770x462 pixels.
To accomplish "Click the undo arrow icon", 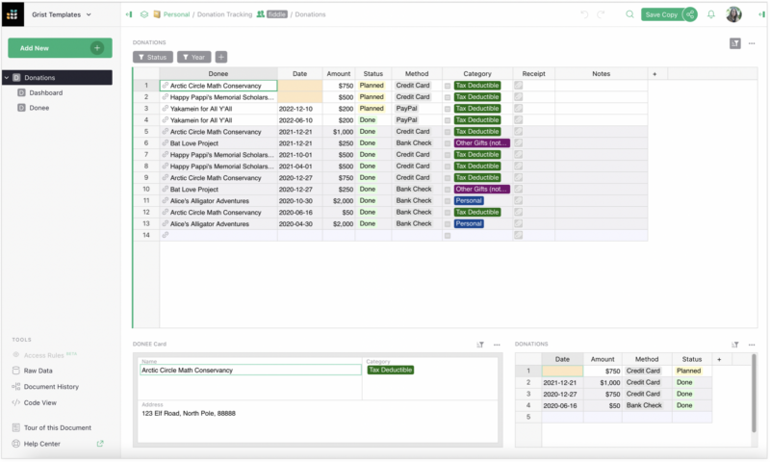I will (584, 14).
